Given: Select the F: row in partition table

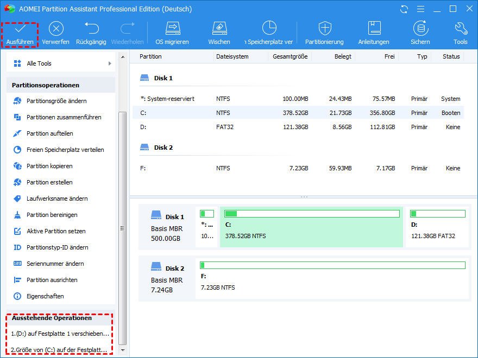Looking at the screenshot, I should pyautogui.click(x=300, y=168).
